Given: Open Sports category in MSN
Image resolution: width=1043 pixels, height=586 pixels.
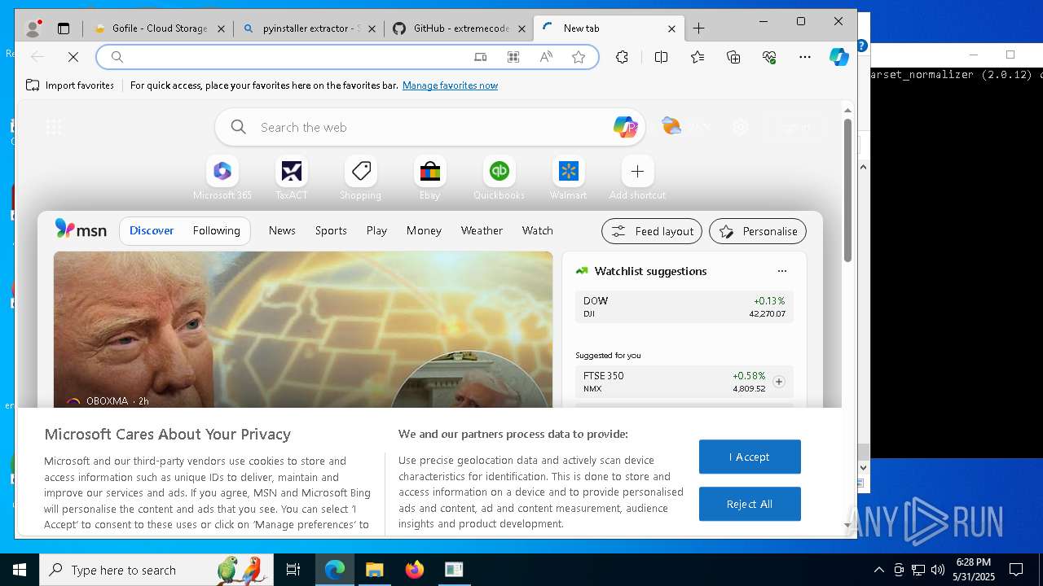Looking at the screenshot, I should [331, 230].
